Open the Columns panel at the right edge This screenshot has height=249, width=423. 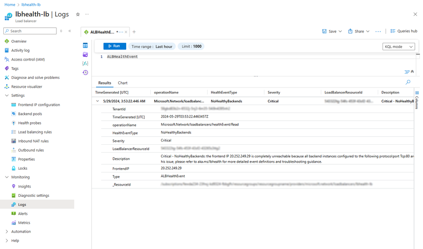[x=417, y=100]
